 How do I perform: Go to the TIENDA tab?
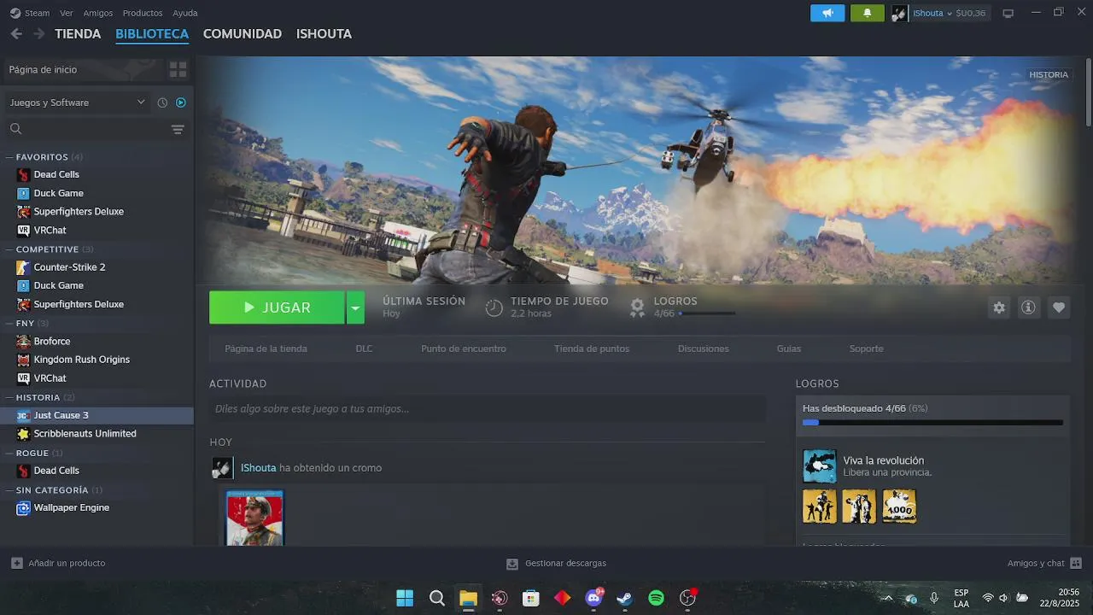click(x=78, y=34)
